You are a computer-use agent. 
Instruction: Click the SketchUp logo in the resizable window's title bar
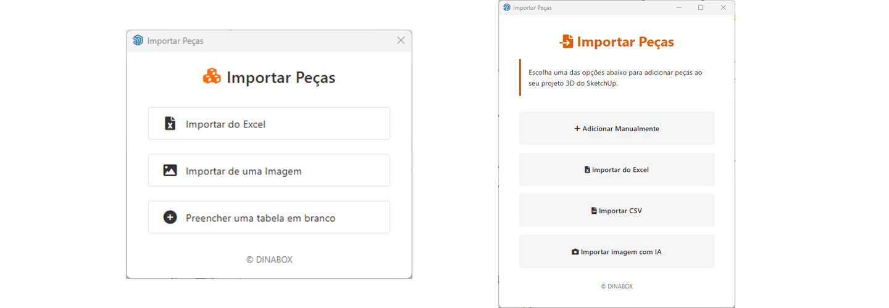point(507,7)
